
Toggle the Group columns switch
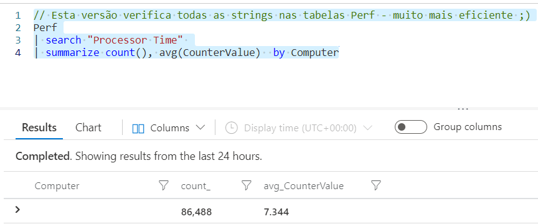(411, 128)
